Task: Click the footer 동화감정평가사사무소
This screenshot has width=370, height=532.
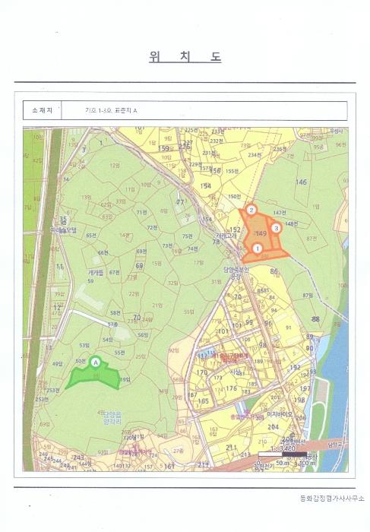Action: 332,499
